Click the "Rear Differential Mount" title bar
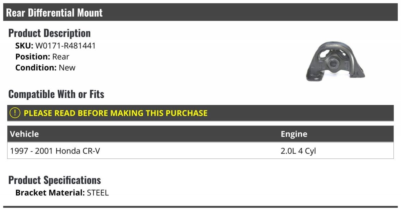Image resolution: width=401 pixels, height=211 pixels. click(x=54, y=13)
